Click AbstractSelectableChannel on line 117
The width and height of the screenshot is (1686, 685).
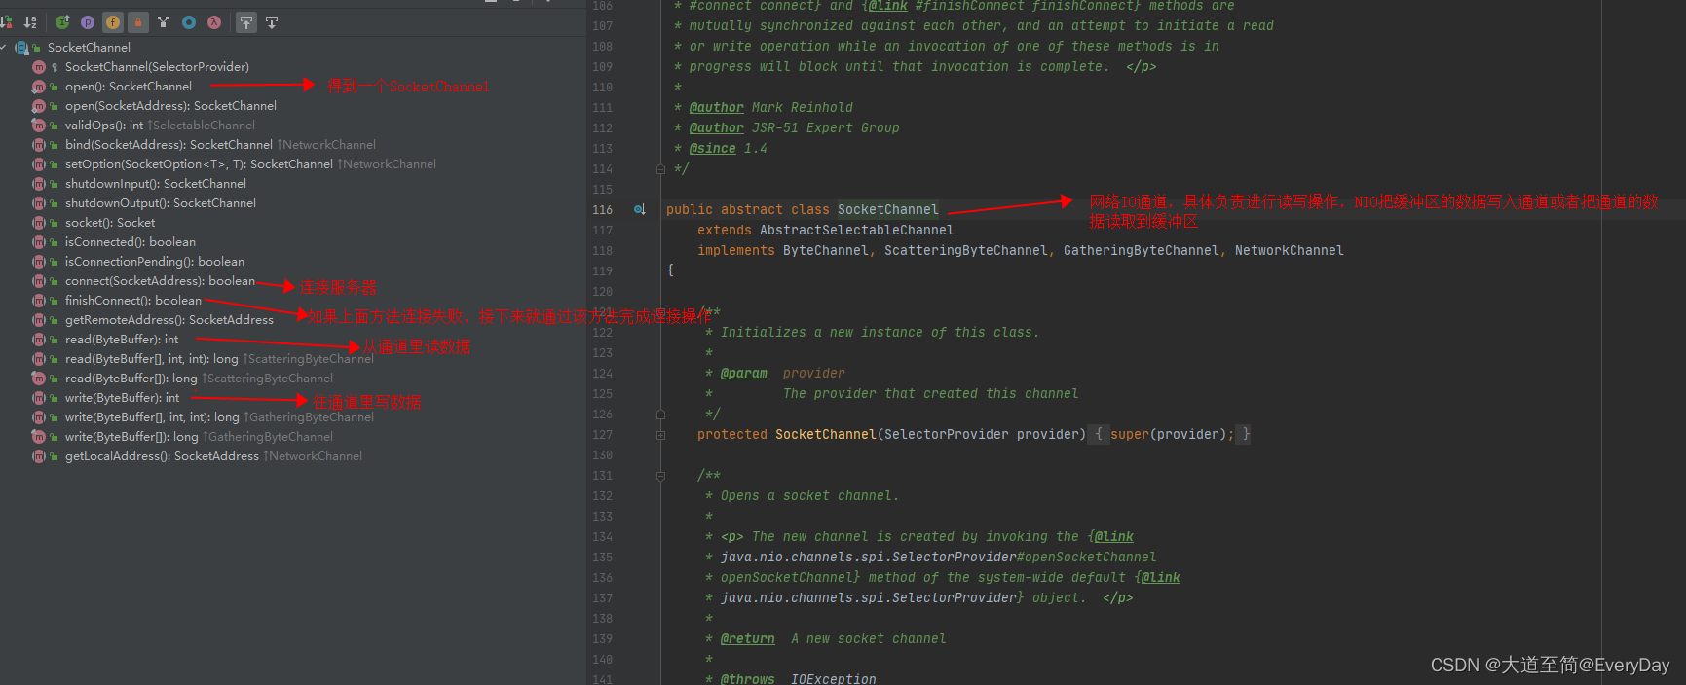click(x=856, y=230)
